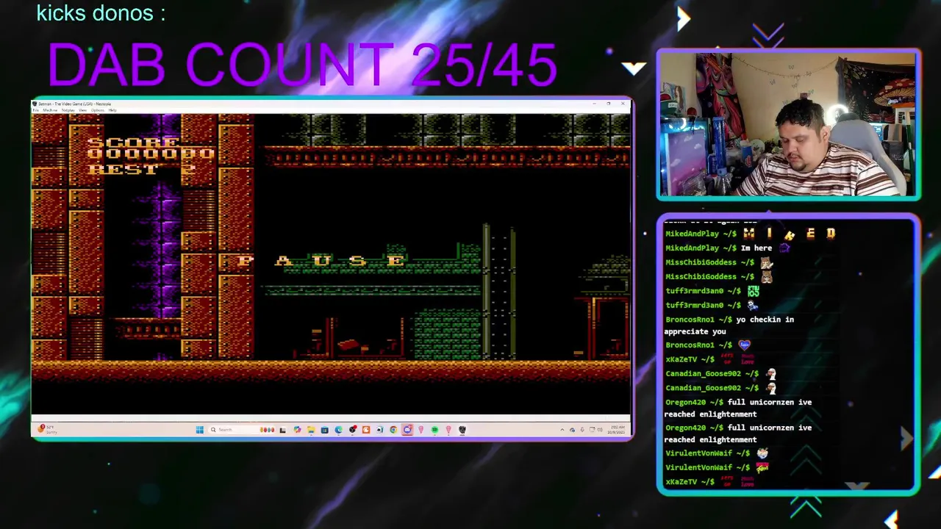Open the Spotify icon on the taskbar

point(434,430)
